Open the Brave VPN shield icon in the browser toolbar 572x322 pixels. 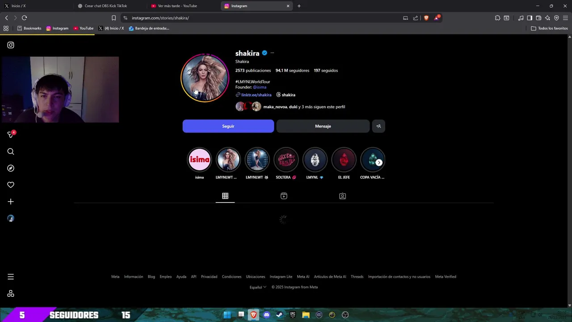tap(556, 18)
